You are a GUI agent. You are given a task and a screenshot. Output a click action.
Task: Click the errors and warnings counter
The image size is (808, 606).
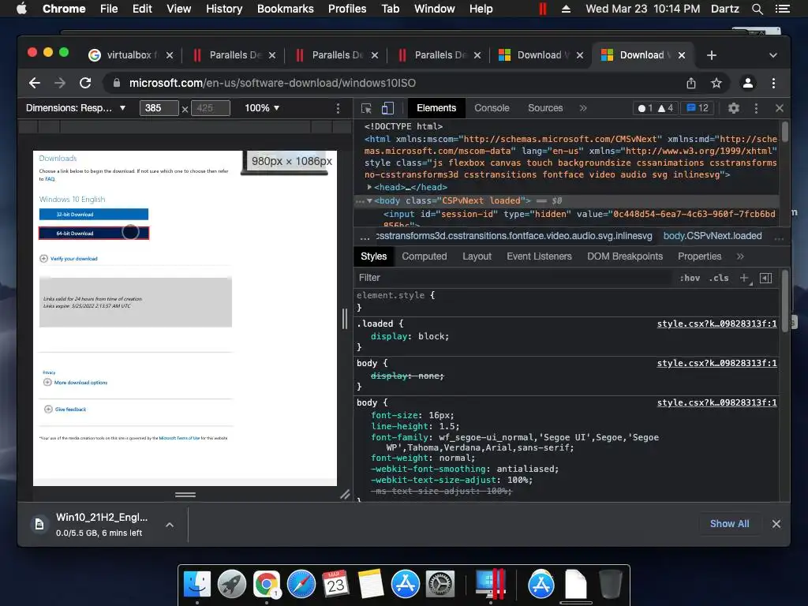[x=655, y=108]
